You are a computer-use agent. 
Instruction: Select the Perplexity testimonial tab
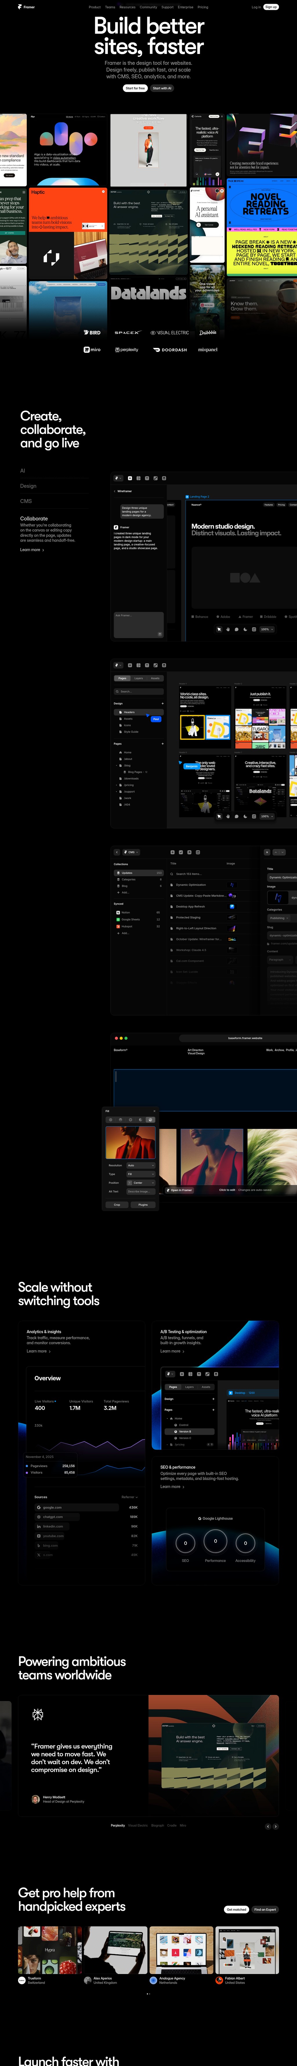point(118,1826)
